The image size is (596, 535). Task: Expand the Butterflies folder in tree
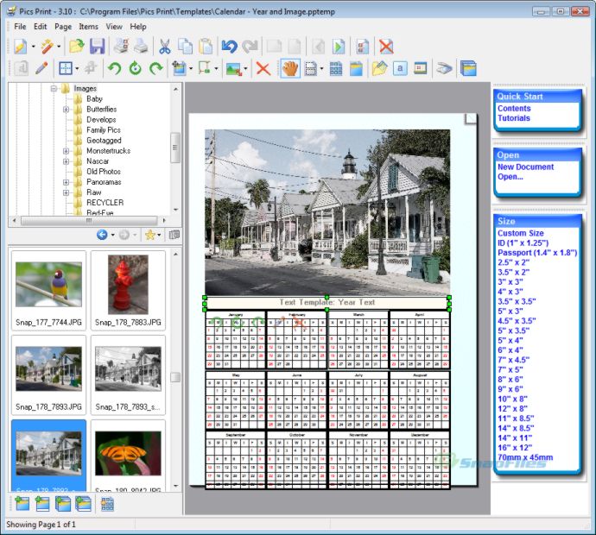pyautogui.click(x=66, y=110)
